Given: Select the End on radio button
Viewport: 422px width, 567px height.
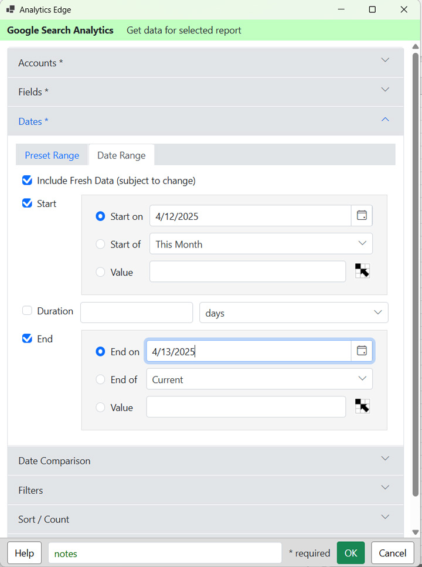Looking at the screenshot, I should point(100,351).
